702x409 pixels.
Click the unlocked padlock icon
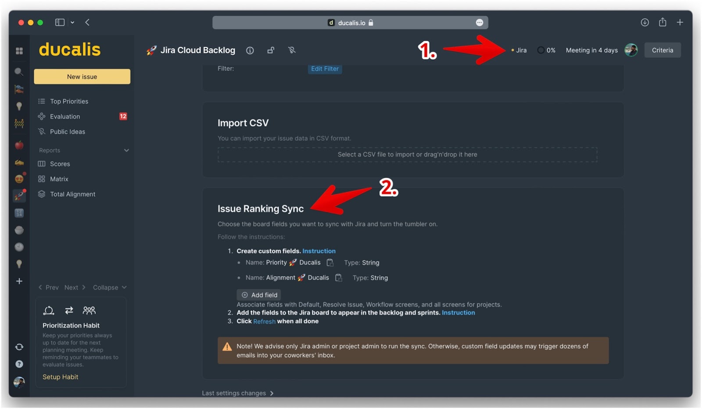pyautogui.click(x=271, y=50)
